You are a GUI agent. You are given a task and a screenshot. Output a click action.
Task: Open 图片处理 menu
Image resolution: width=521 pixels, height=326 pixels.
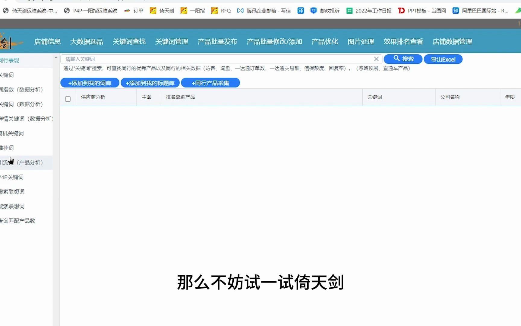tap(361, 42)
